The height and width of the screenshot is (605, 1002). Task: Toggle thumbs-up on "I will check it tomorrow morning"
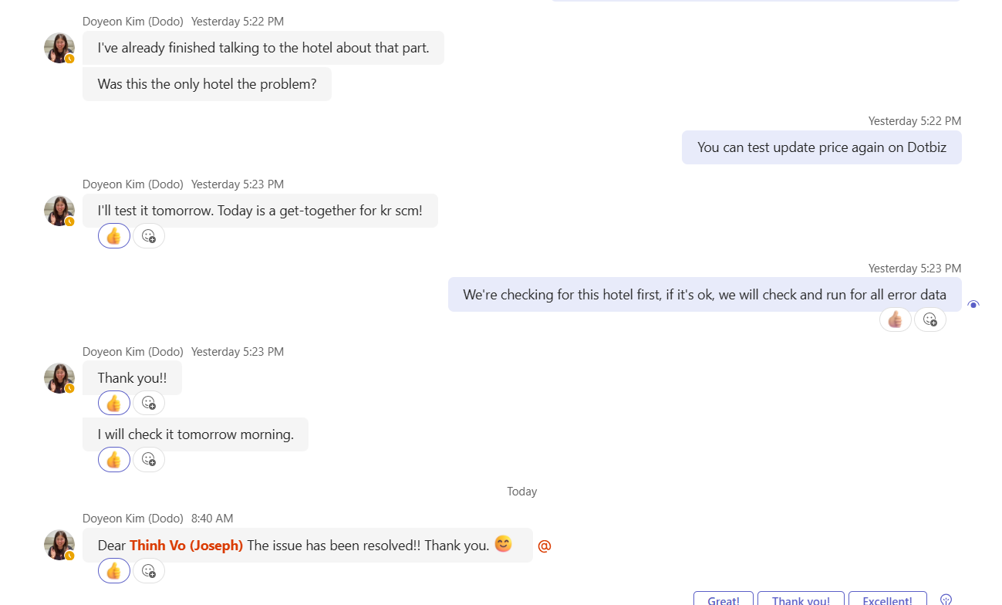(114, 460)
